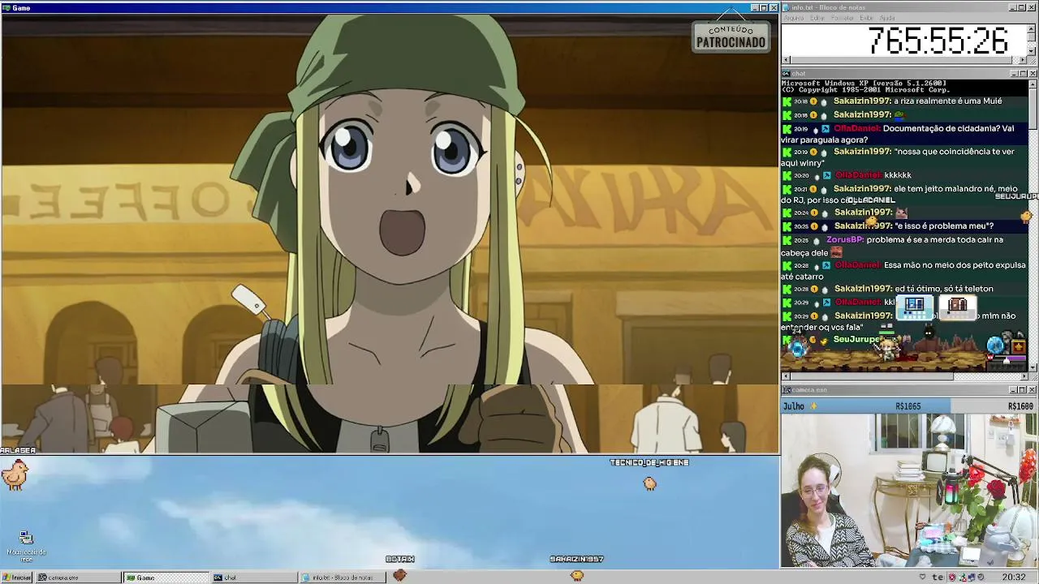Image resolution: width=1039 pixels, height=584 pixels.
Task: Click the chat vertical scrollbar thumb
Action: click(x=1033, y=108)
